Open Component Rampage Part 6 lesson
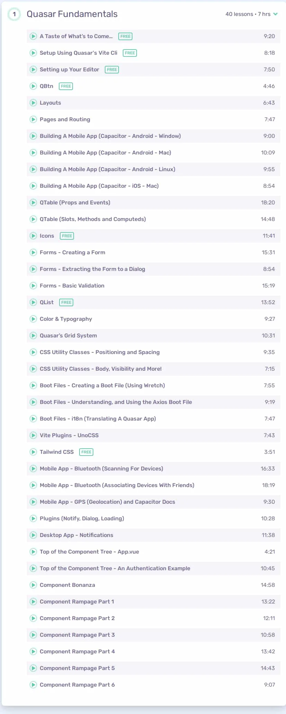This screenshot has height=714, width=286. (154, 685)
